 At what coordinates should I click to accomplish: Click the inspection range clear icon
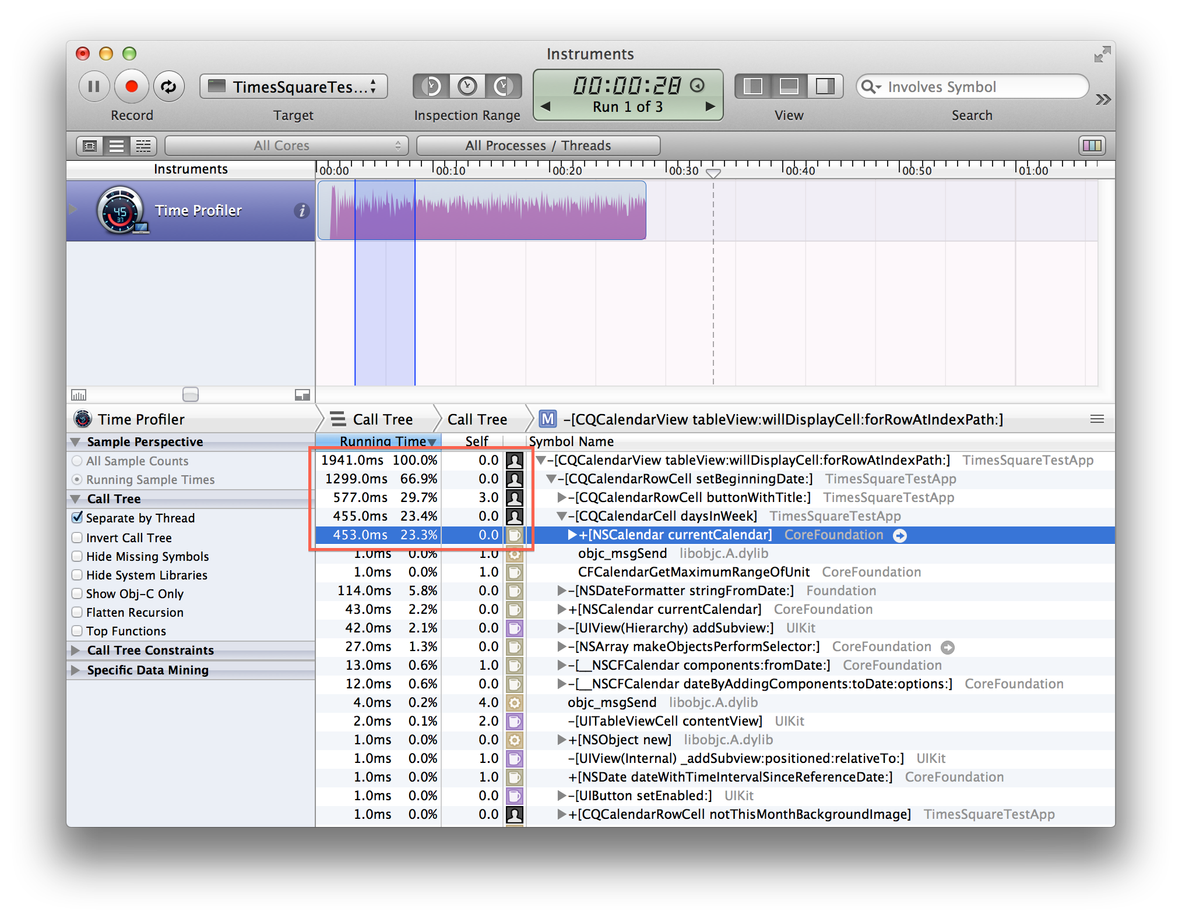click(x=467, y=87)
